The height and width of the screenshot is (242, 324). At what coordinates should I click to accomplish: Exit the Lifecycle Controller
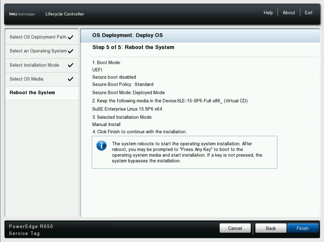coord(309,12)
